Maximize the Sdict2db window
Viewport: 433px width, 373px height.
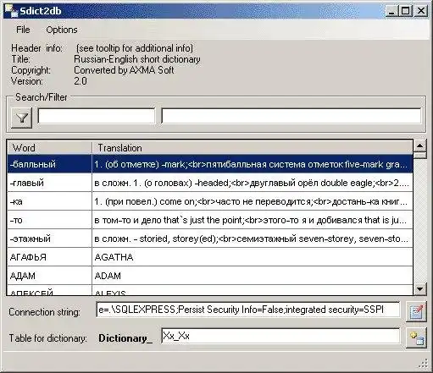[x=405, y=11]
